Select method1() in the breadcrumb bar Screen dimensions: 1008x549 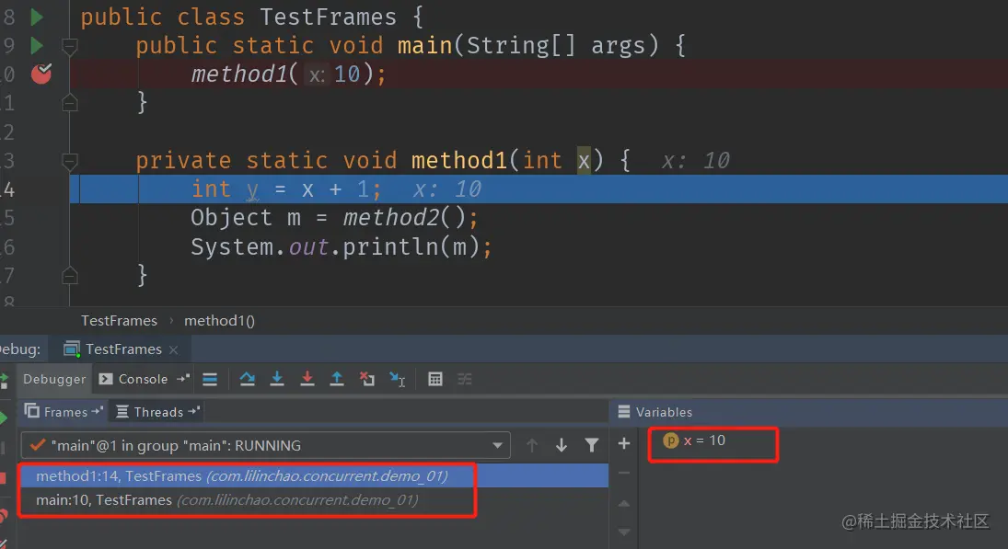(219, 320)
